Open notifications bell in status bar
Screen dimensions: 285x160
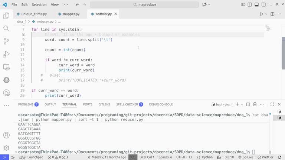[x=280, y=157]
